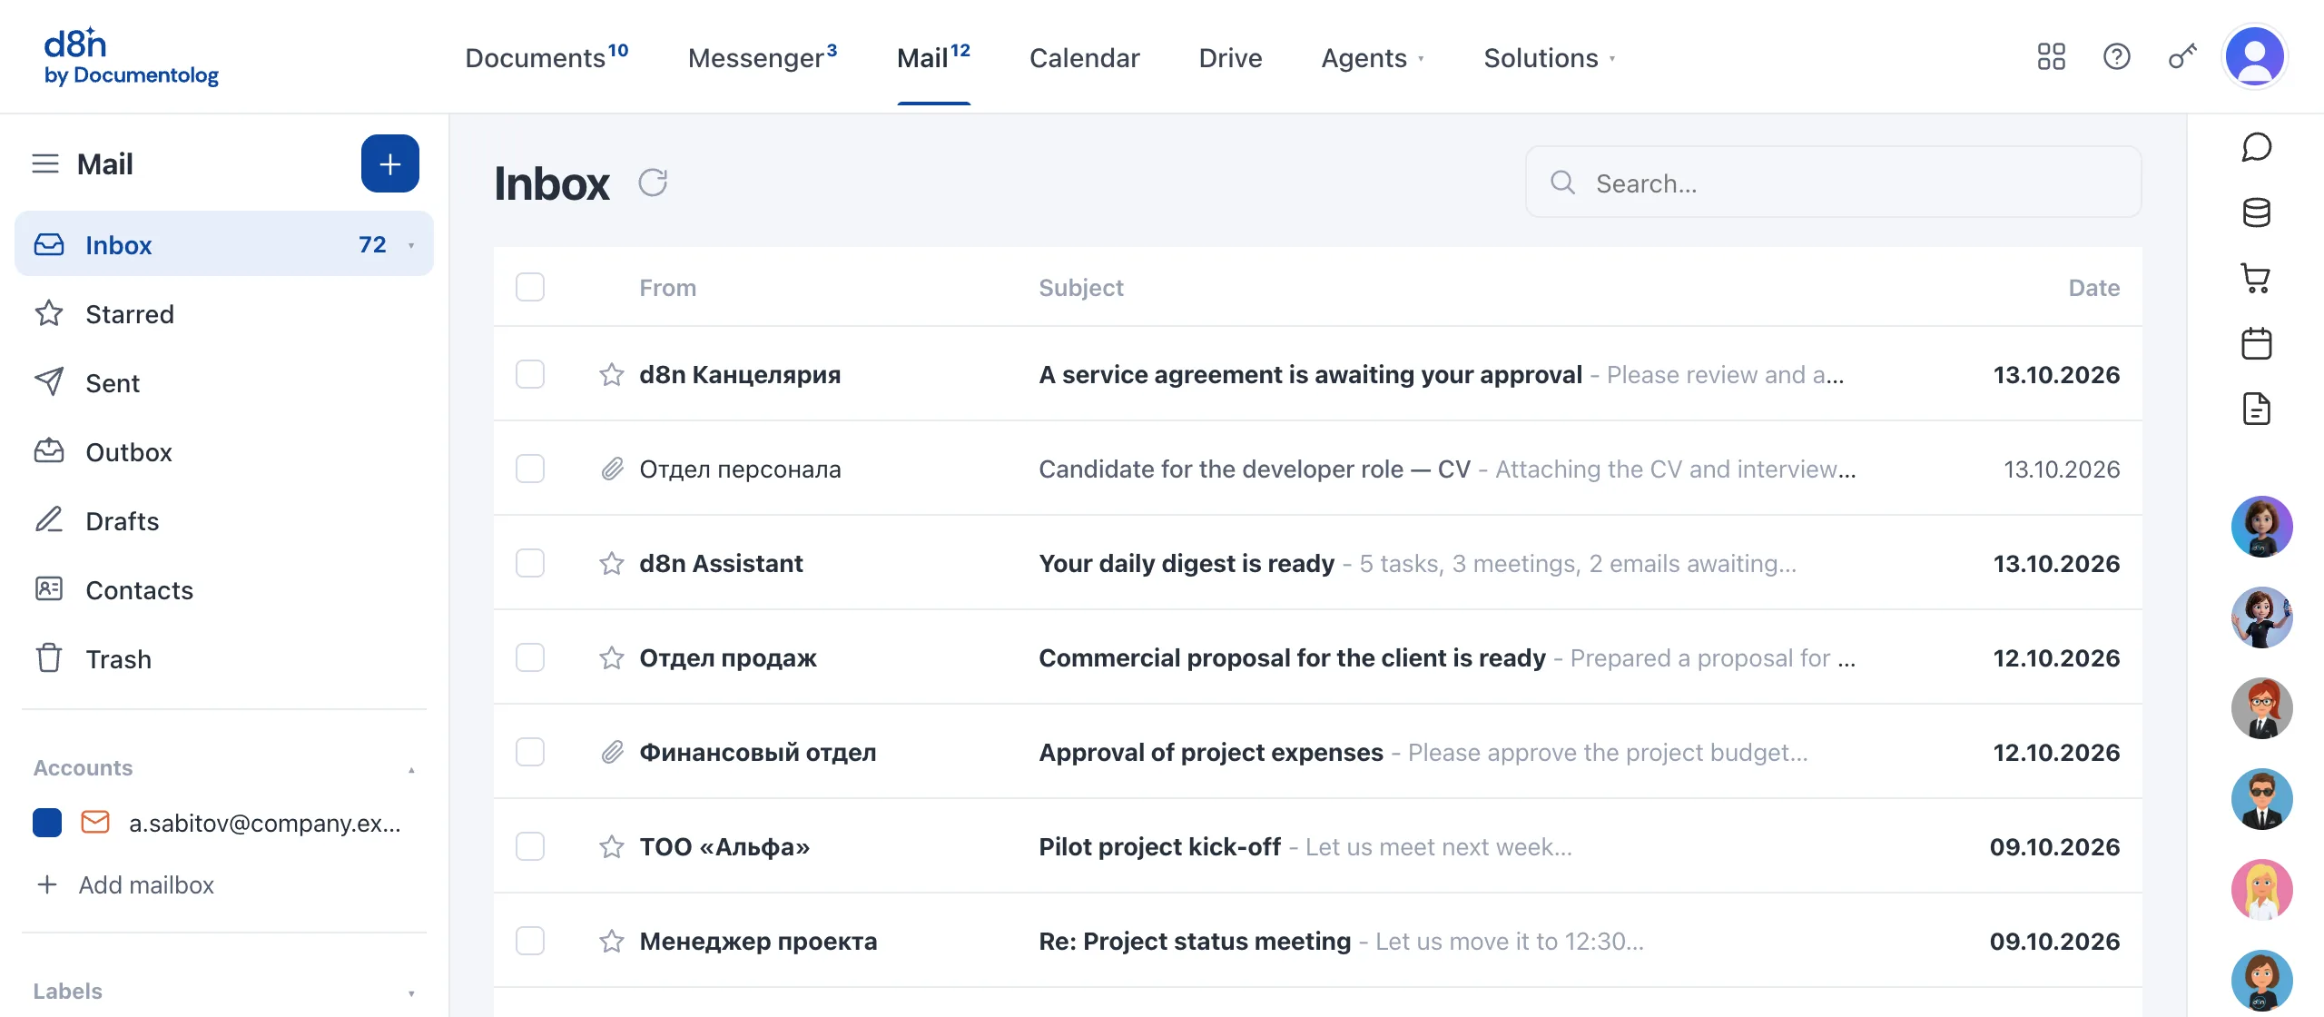Open document icon in right panel
The image size is (2324, 1017).
coord(2256,409)
